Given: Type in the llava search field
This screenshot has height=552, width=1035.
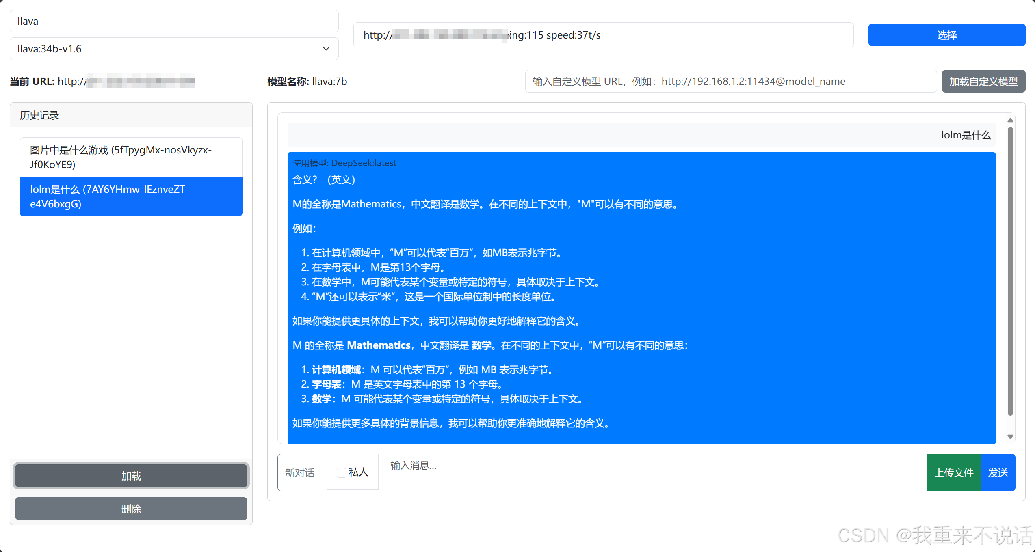Looking at the screenshot, I should pos(174,21).
